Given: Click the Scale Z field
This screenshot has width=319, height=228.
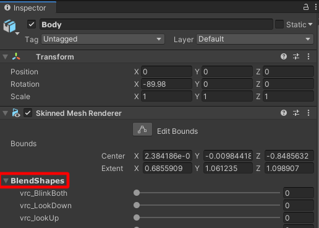Looking at the screenshot, I should [x=288, y=97].
